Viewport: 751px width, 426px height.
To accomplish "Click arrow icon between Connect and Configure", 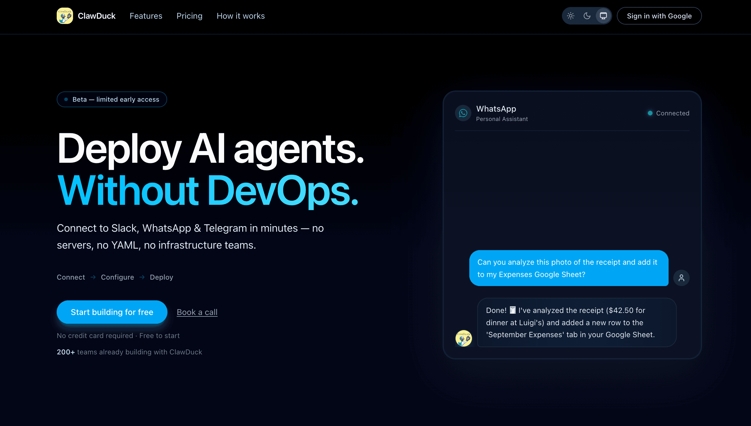I will tap(93, 277).
